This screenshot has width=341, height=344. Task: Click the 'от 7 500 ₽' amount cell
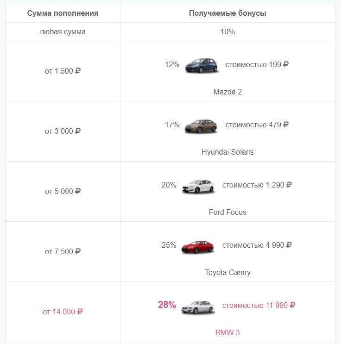tap(63, 251)
